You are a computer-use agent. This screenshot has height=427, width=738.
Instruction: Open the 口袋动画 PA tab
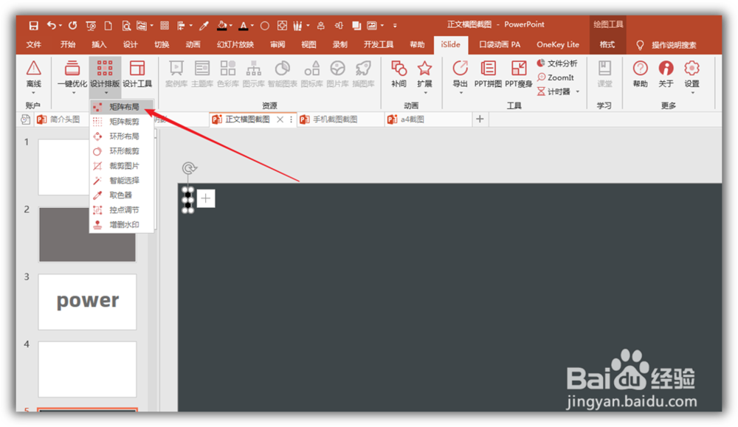click(500, 45)
